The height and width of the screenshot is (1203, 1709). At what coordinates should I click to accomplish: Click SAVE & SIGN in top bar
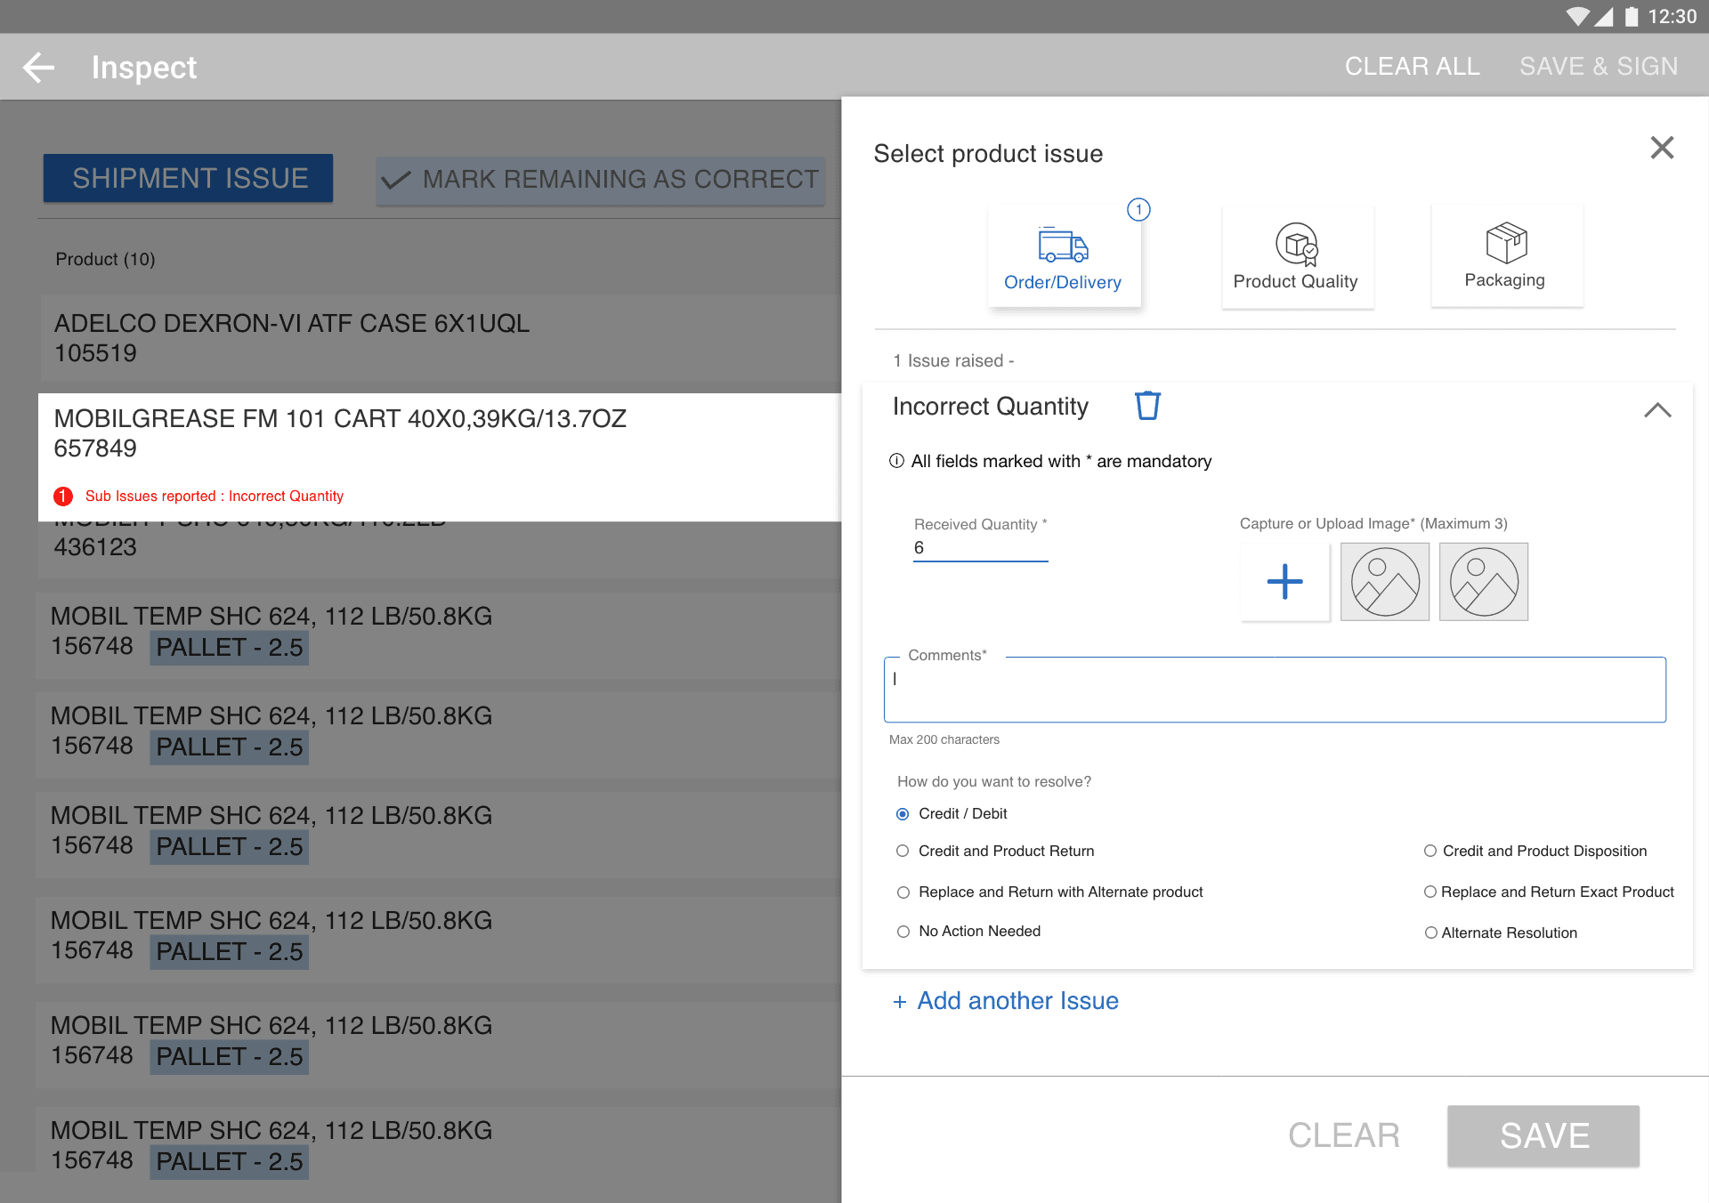click(x=1599, y=67)
